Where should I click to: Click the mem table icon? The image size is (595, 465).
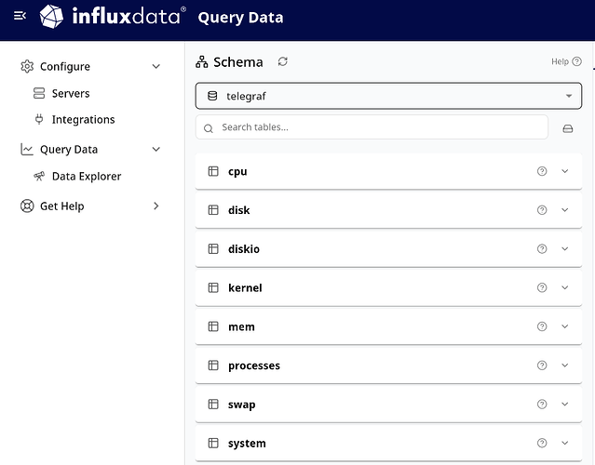213,327
